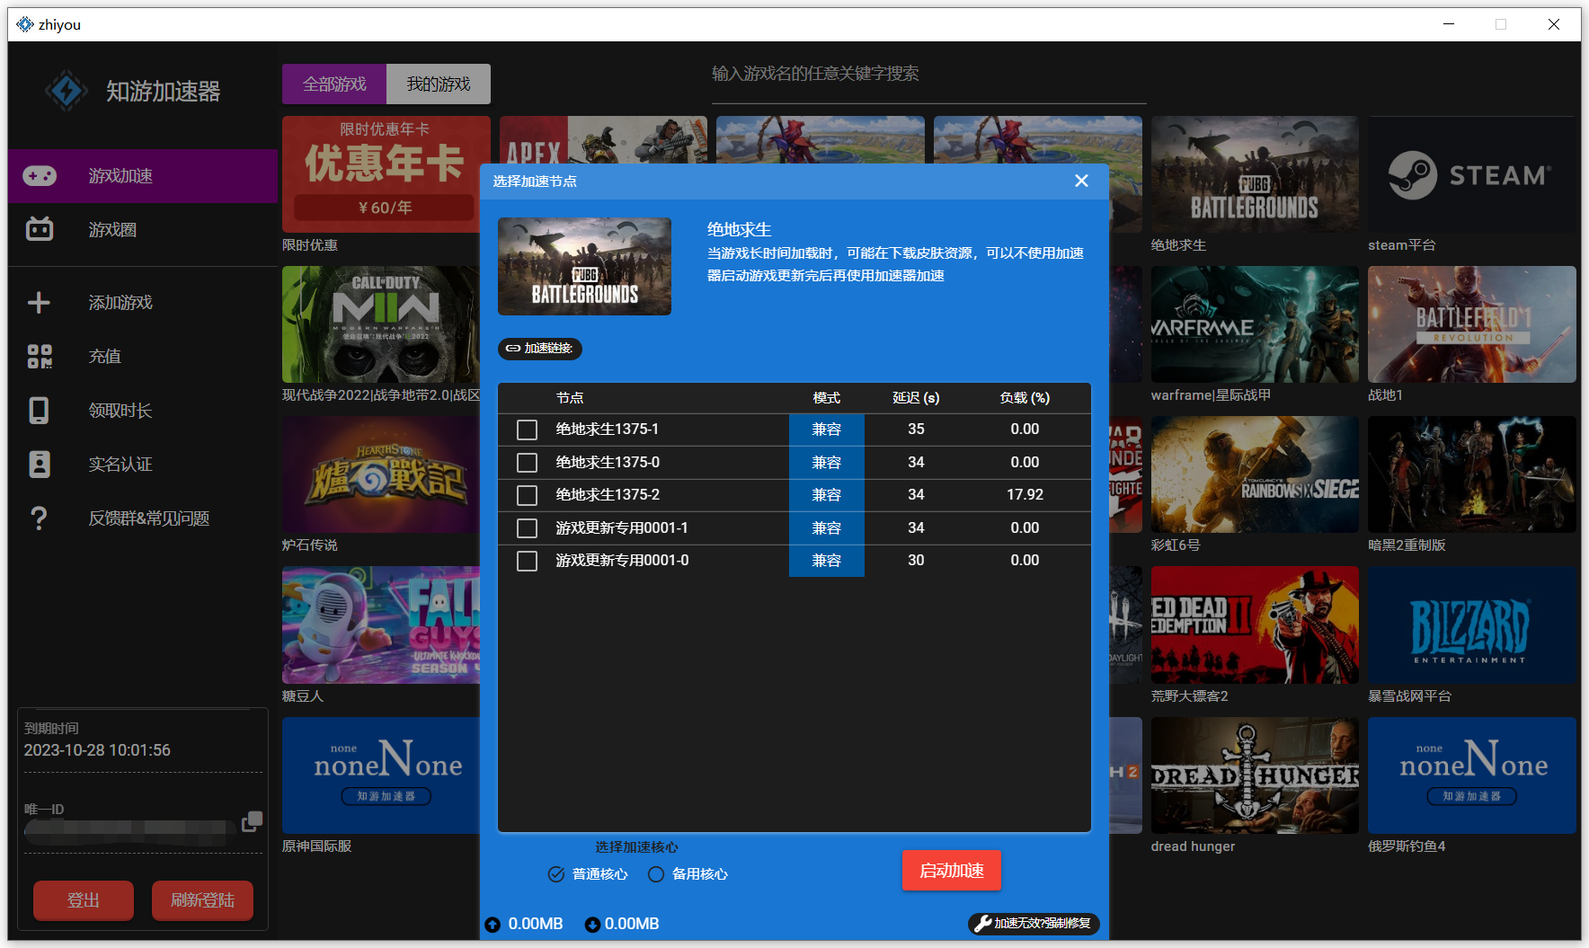Screen dimensions: 1589x948
Task: Open the 彩虹6号 game thumbnail
Action: click(1255, 474)
